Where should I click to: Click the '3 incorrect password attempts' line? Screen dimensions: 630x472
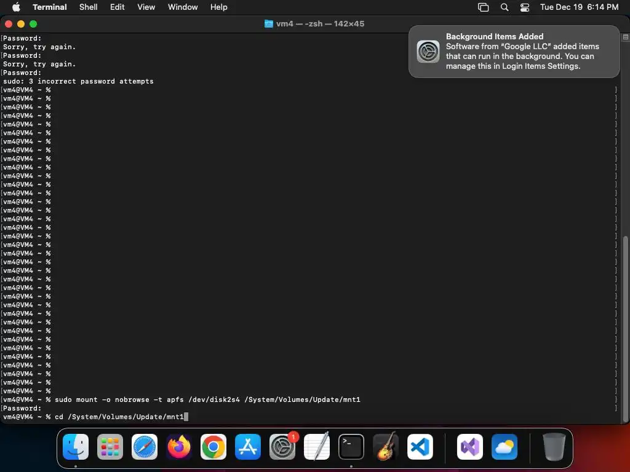pos(78,82)
